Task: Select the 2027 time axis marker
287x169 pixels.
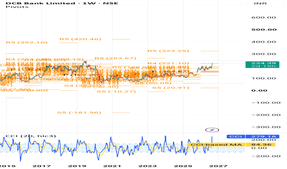Action: (218, 166)
